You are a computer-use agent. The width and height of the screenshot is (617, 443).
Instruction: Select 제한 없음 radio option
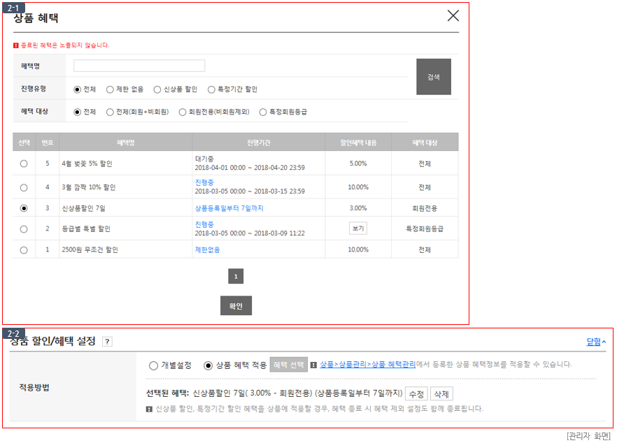[111, 89]
